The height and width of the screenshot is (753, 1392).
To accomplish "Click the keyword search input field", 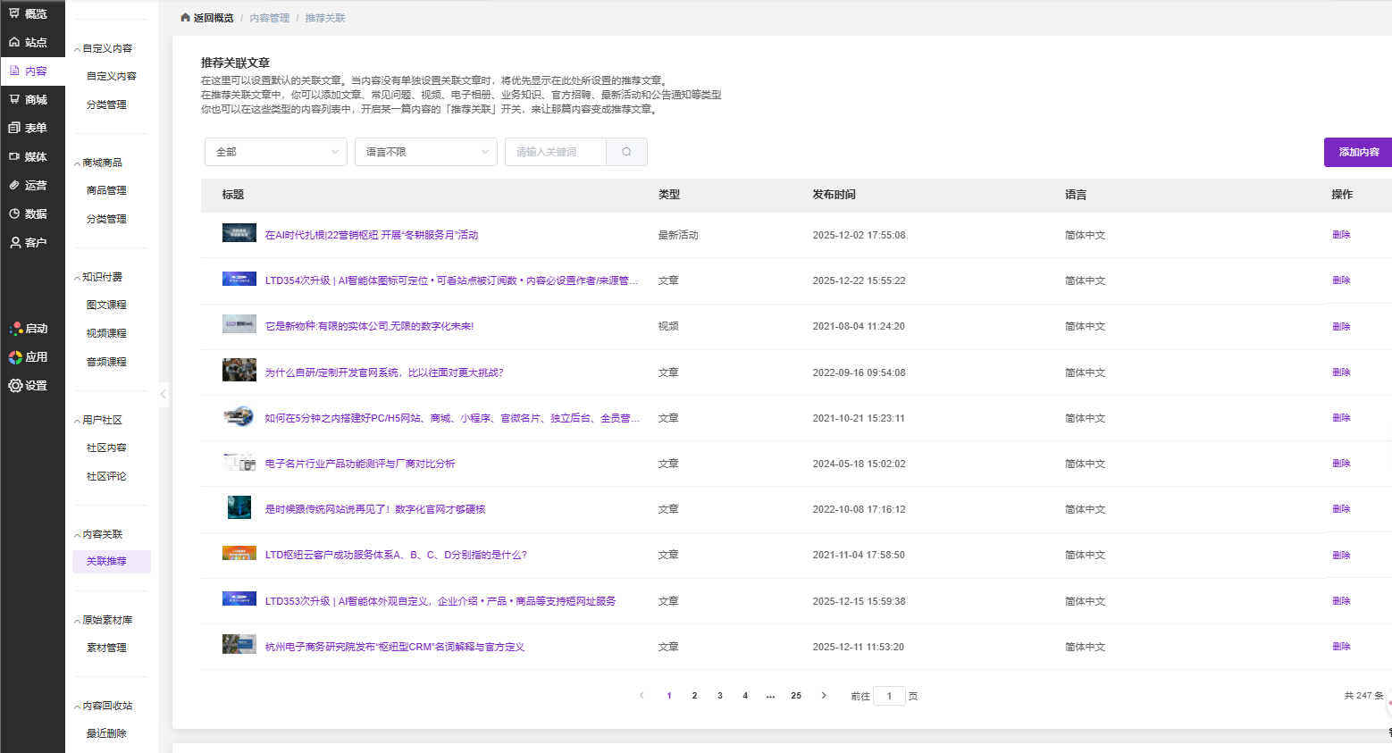I will tap(555, 152).
